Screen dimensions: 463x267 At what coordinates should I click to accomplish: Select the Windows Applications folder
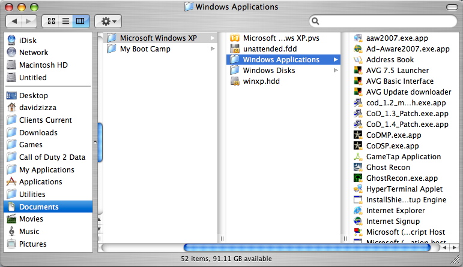[283, 59]
